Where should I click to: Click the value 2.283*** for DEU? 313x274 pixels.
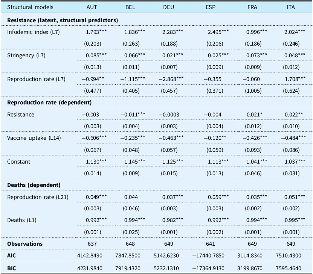click(x=173, y=32)
